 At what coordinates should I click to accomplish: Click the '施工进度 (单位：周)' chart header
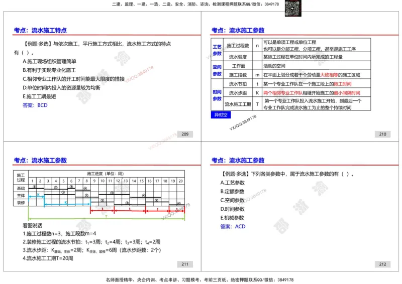(x=106, y=174)
